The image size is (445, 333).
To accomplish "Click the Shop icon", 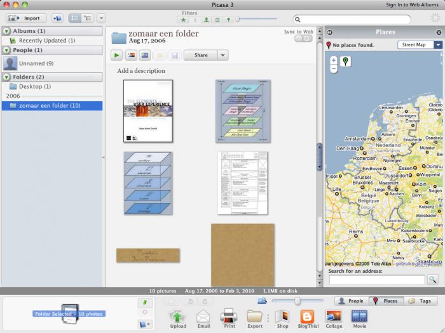I will (x=282, y=319).
